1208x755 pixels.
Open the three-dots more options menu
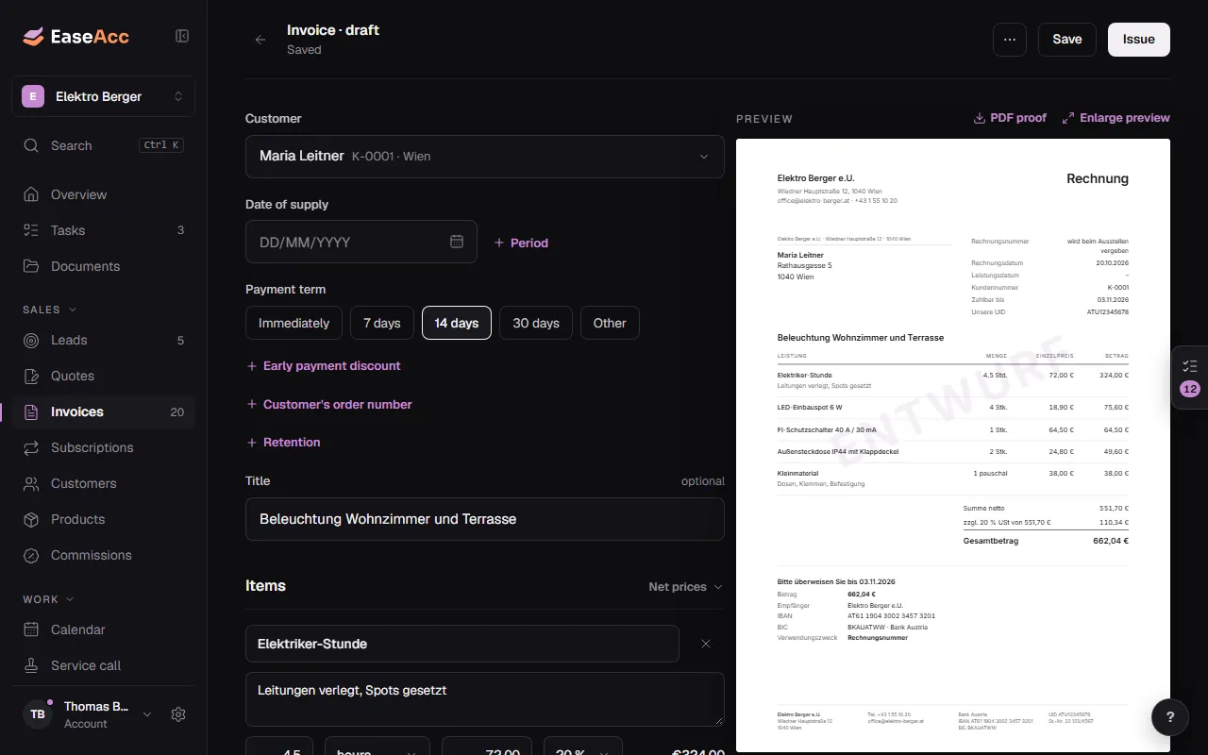[x=1010, y=40]
